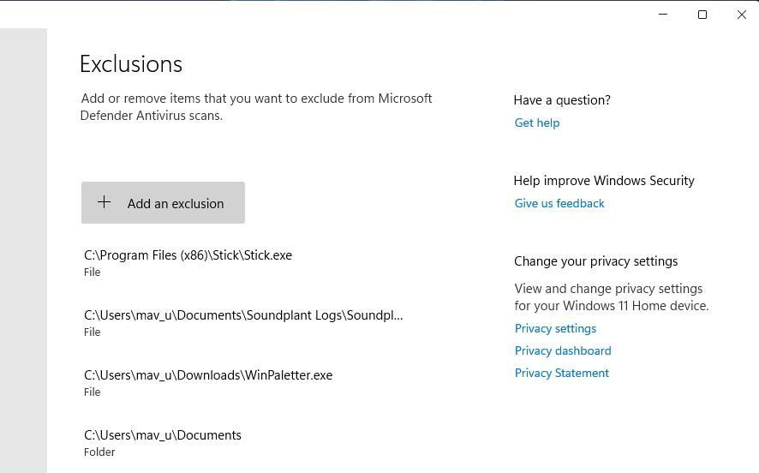Image resolution: width=759 pixels, height=473 pixels.
Task: Open the Privacy settings link
Action: (555, 328)
